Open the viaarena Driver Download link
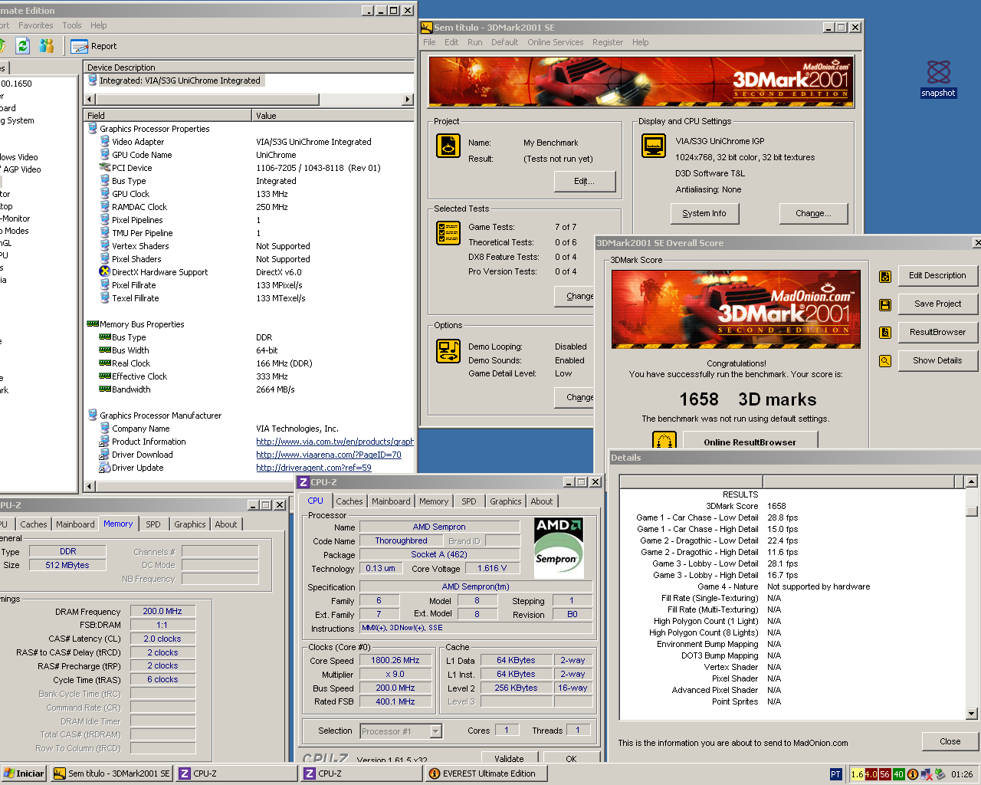Image resolution: width=981 pixels, height=785 pixels. (329, 455)
